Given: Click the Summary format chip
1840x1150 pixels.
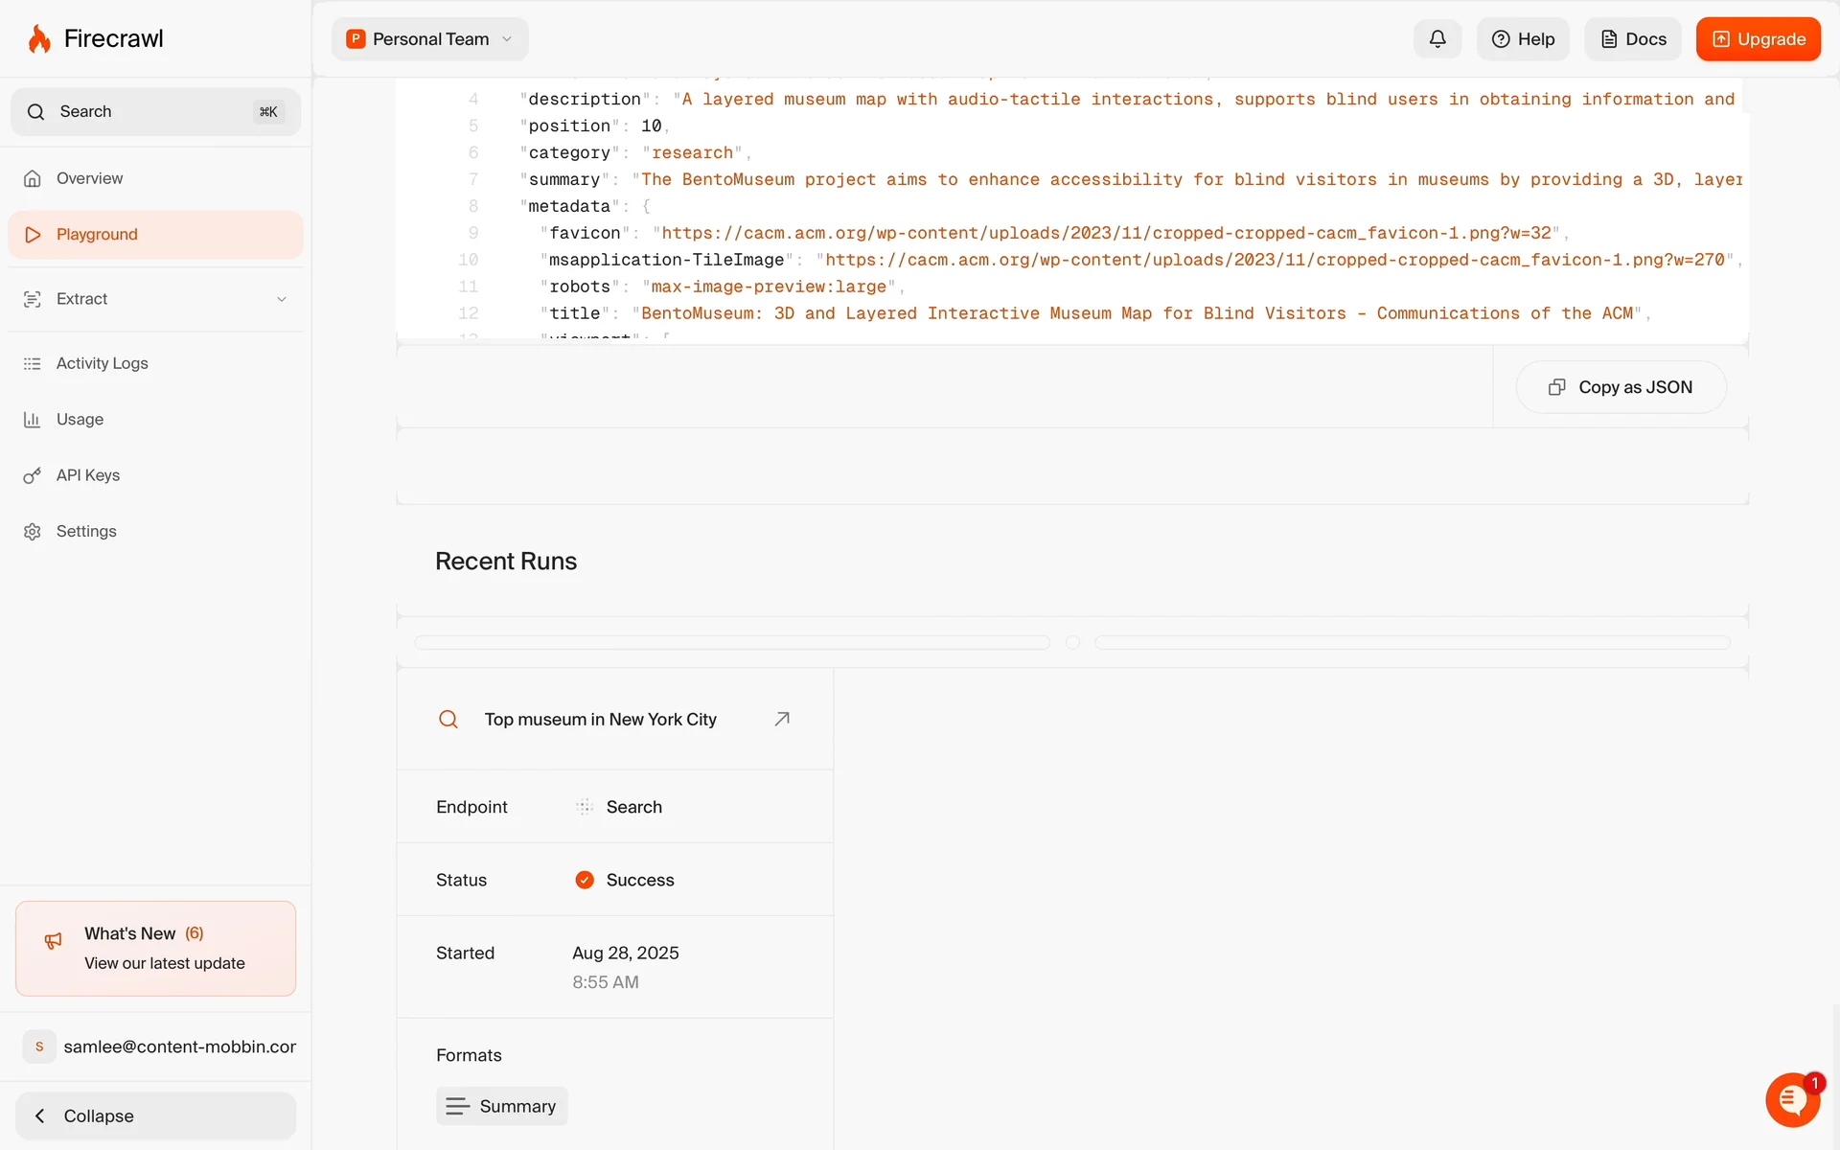Looking at the screenshot, I should pos(502,1106).
